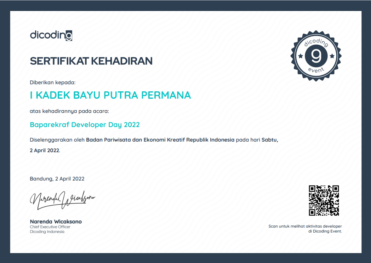The image size is (371, 263).
Task: Click the Narenda Wicaksono signature
Action: [x=62, y=199]
